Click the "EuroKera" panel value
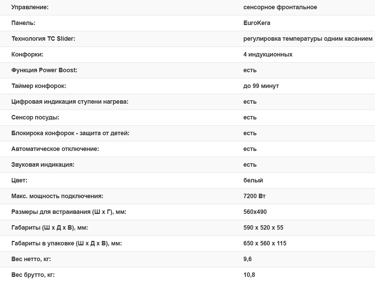Viewport: 375px width, 282px height. [257, 23]
